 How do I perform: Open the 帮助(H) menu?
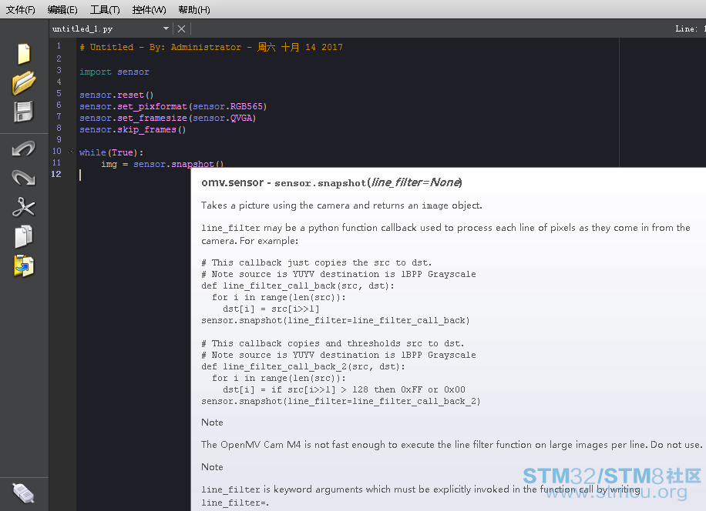(193, 10)
